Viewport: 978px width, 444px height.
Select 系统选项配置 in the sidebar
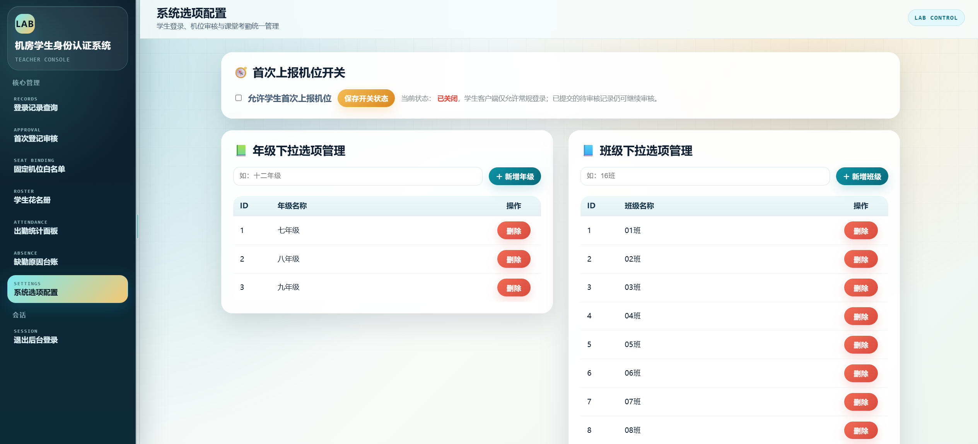67,289
